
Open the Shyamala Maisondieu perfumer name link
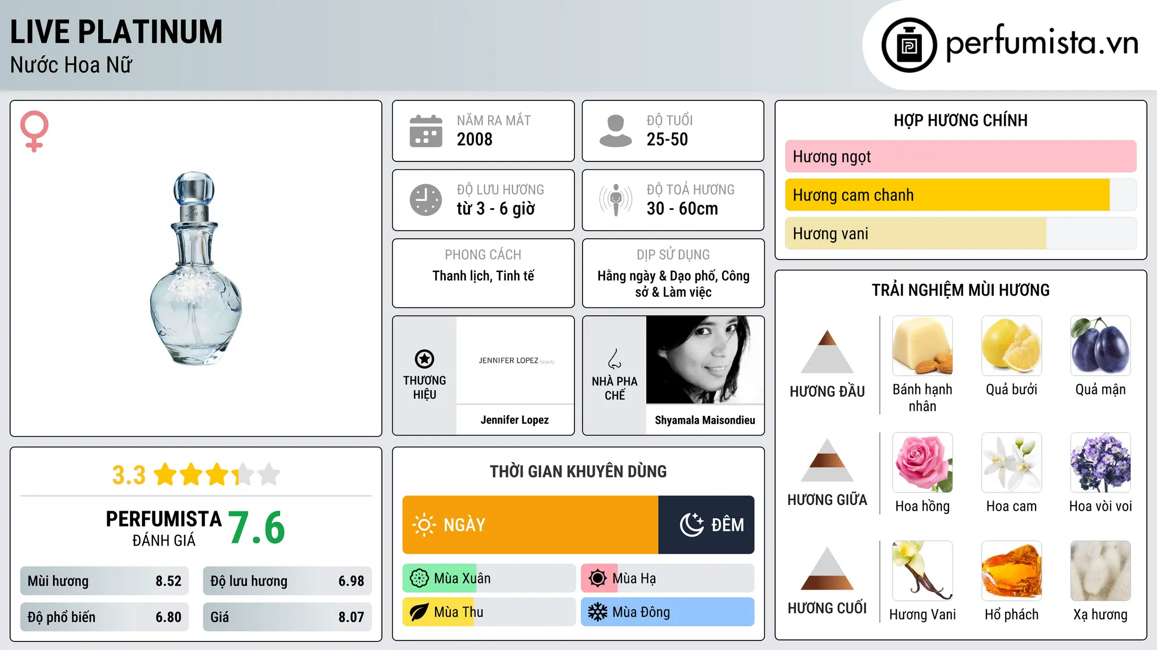tap(705, 420)
